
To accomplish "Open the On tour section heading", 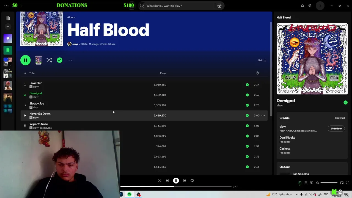I will pos(285,167).
